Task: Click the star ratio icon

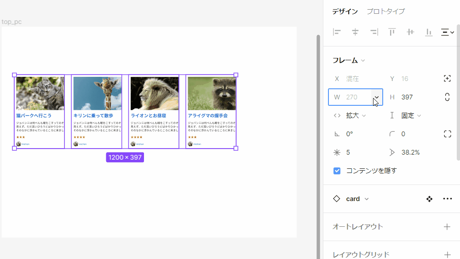Action: click(x=392, y=152)
